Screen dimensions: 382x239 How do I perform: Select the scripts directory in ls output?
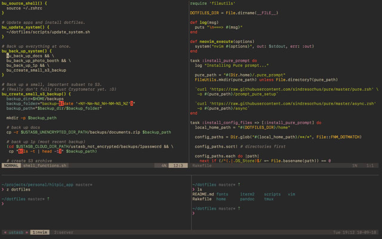[272, 194]
